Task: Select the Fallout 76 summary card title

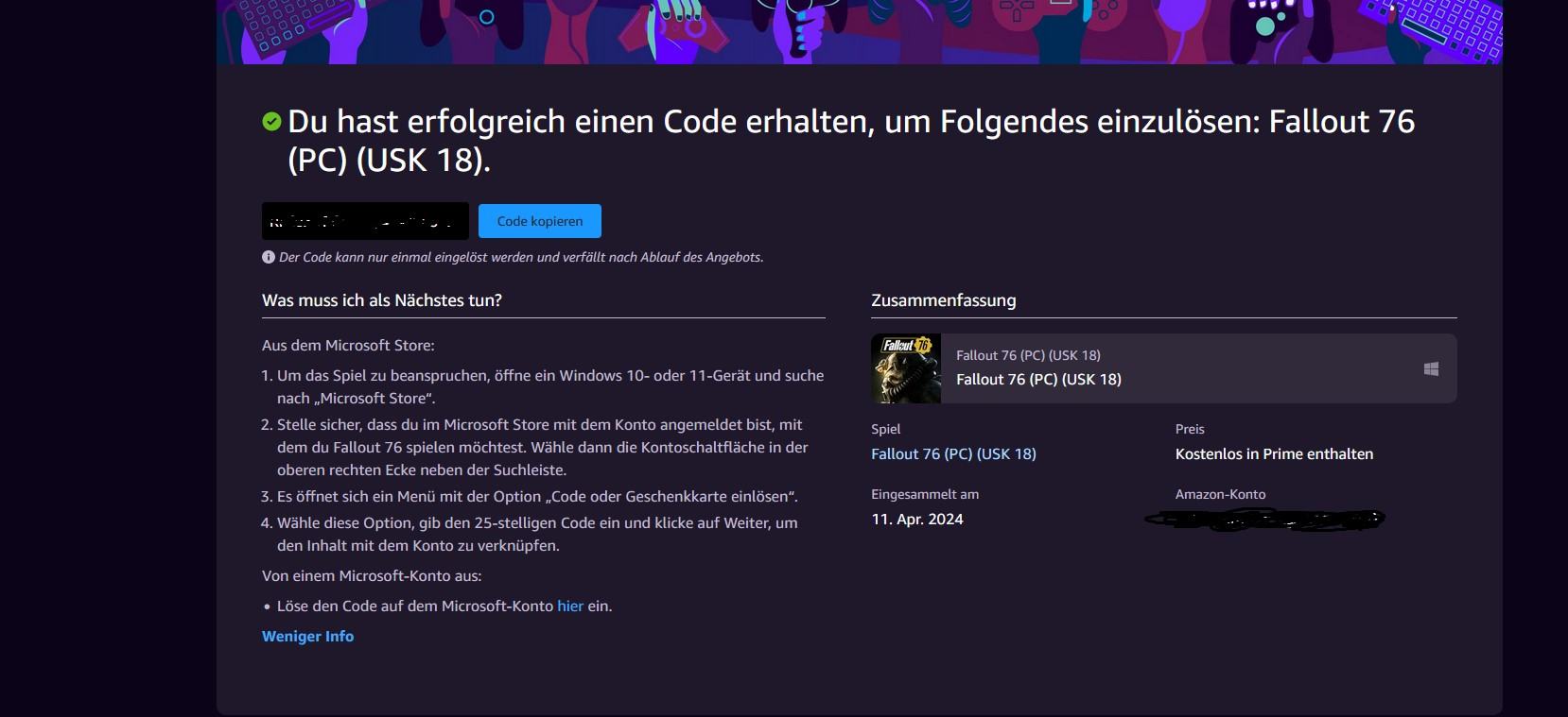Action: point(1038,379)
